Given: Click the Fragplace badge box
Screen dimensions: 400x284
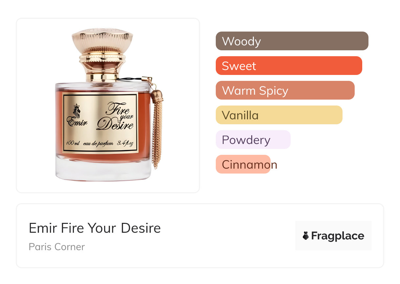Looking at the screenshot, I should [x=333, y=236].
